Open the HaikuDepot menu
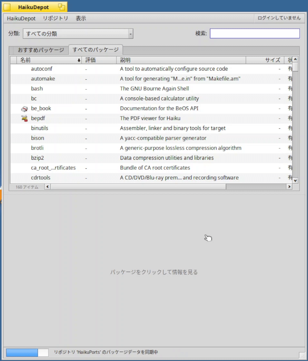308x361 pixels. point(21,18)
